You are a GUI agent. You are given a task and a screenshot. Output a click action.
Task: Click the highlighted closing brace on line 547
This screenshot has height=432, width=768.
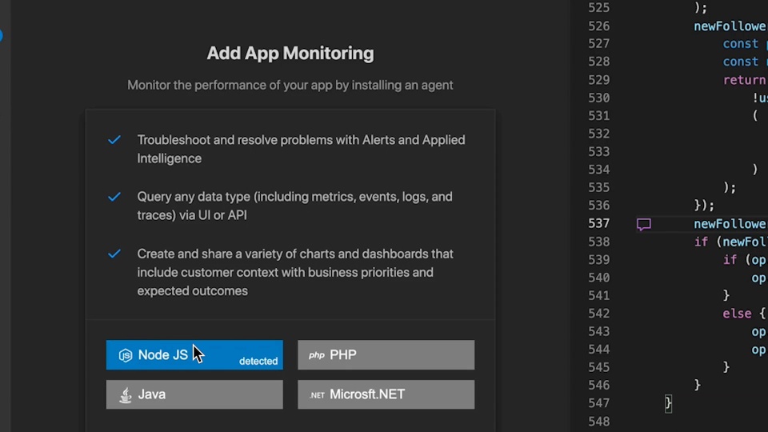point(668,403)
